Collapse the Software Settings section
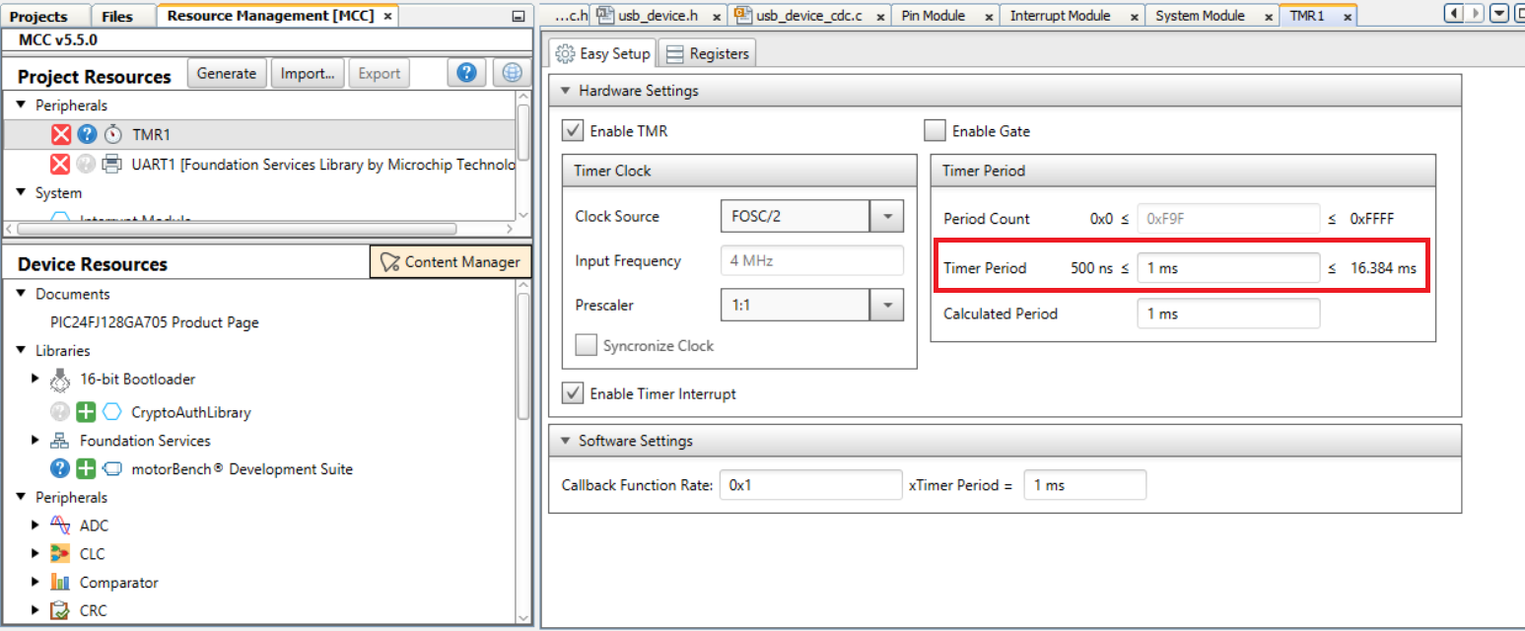The height and width of the screenshot is (631, 1525). pos(565,441)
